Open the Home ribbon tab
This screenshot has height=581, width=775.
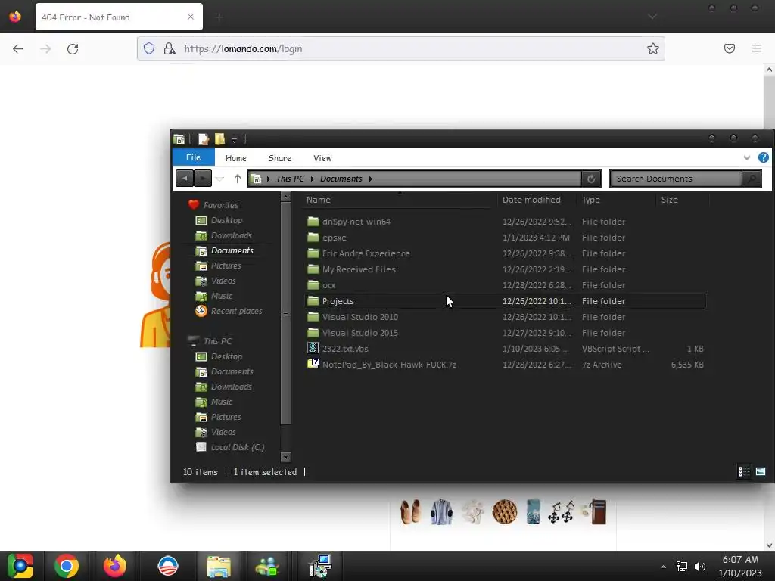[236, 158]
